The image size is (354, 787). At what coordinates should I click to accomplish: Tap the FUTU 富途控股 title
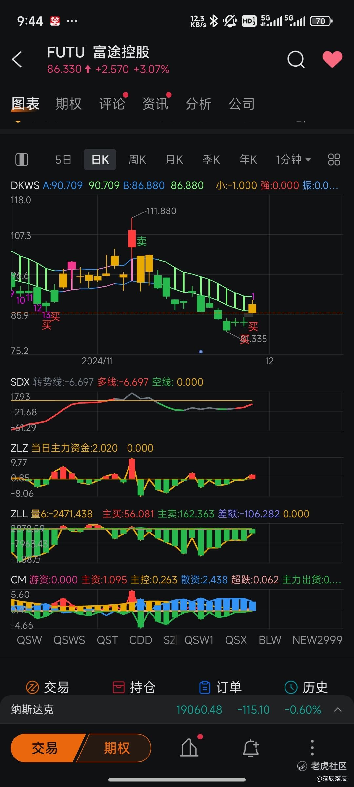[x=98, y=52]
